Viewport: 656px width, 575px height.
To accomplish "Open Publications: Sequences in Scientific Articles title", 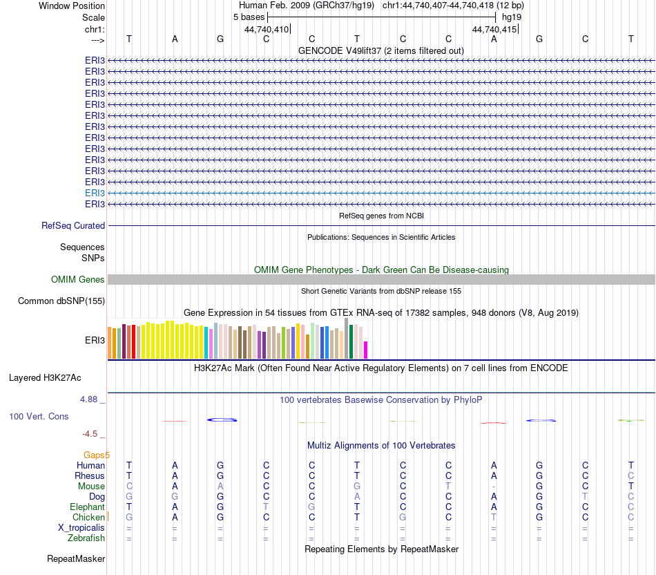I will (x=381, y=237).
